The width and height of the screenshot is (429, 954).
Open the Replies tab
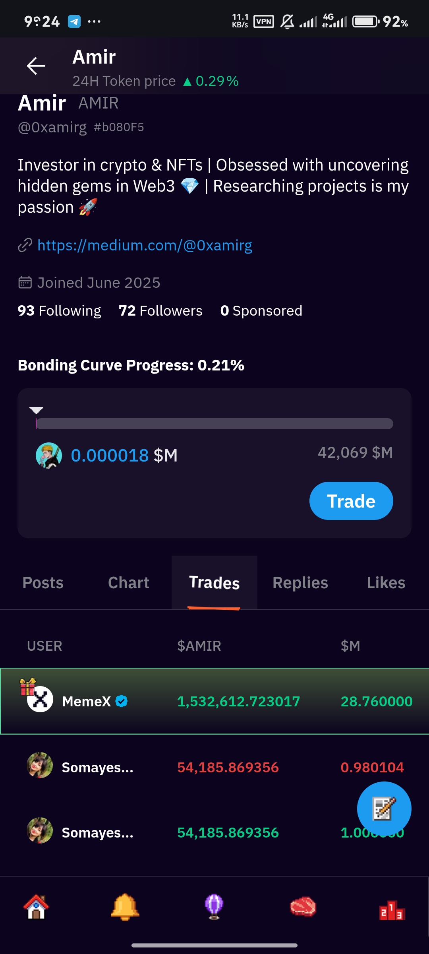pyautogui.click(x=300, y=583)
